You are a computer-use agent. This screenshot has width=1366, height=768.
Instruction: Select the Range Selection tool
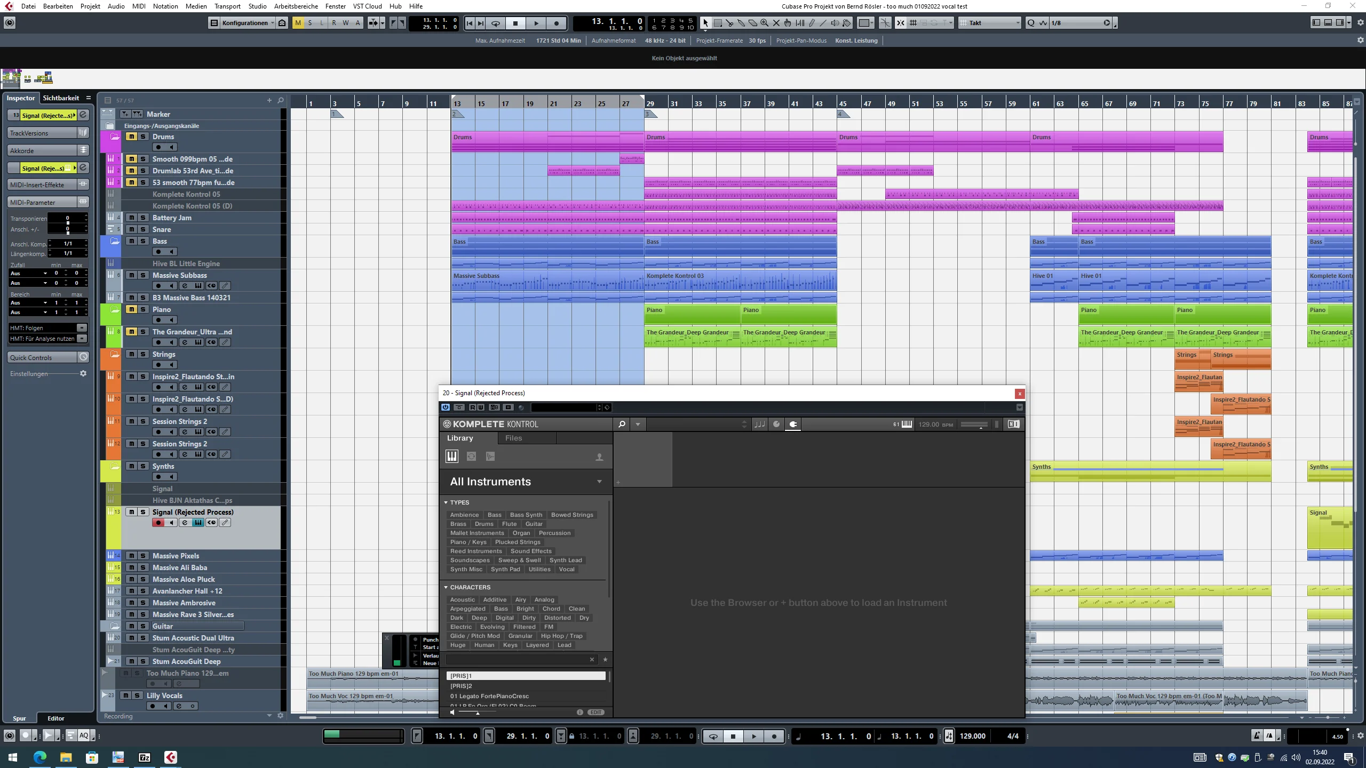click(x=718, y=23)
